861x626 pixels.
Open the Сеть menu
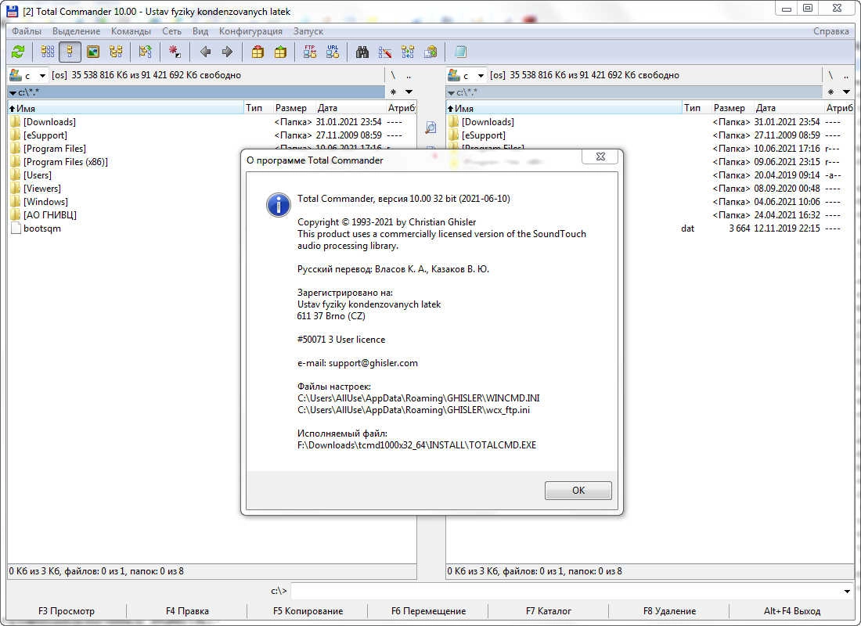[x=171, y=31]
